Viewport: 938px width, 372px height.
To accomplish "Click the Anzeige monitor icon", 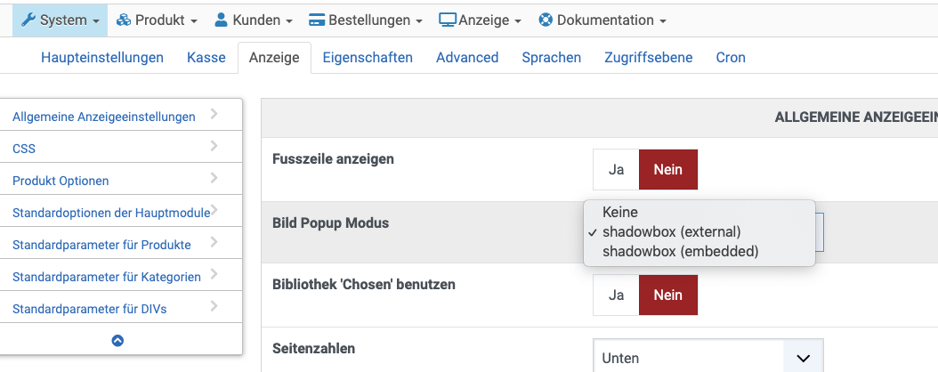I will [448, 20].
